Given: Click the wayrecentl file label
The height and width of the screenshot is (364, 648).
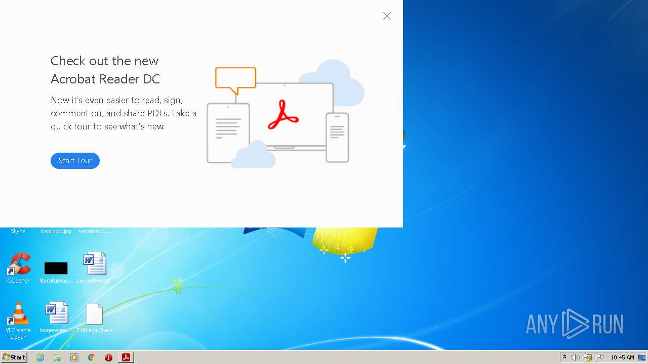Looking at the screenshot, I should point(94,231).
